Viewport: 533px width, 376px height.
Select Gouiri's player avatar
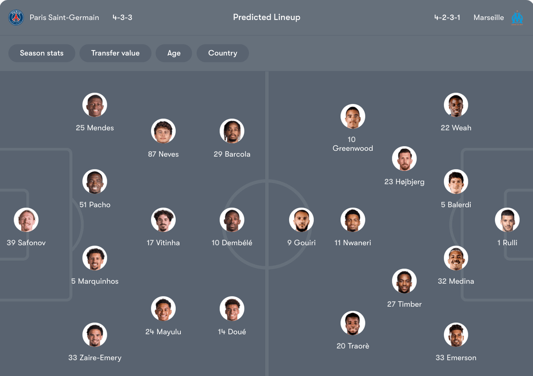point(302,220)
